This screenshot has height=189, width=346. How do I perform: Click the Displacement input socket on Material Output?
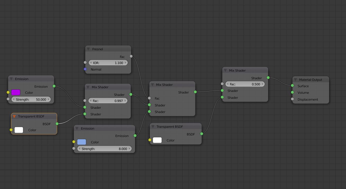click(292, 99)
